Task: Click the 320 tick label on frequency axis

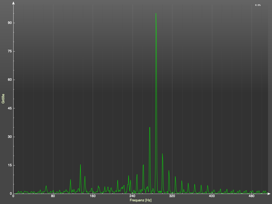Action: click(x=172, y=196)
